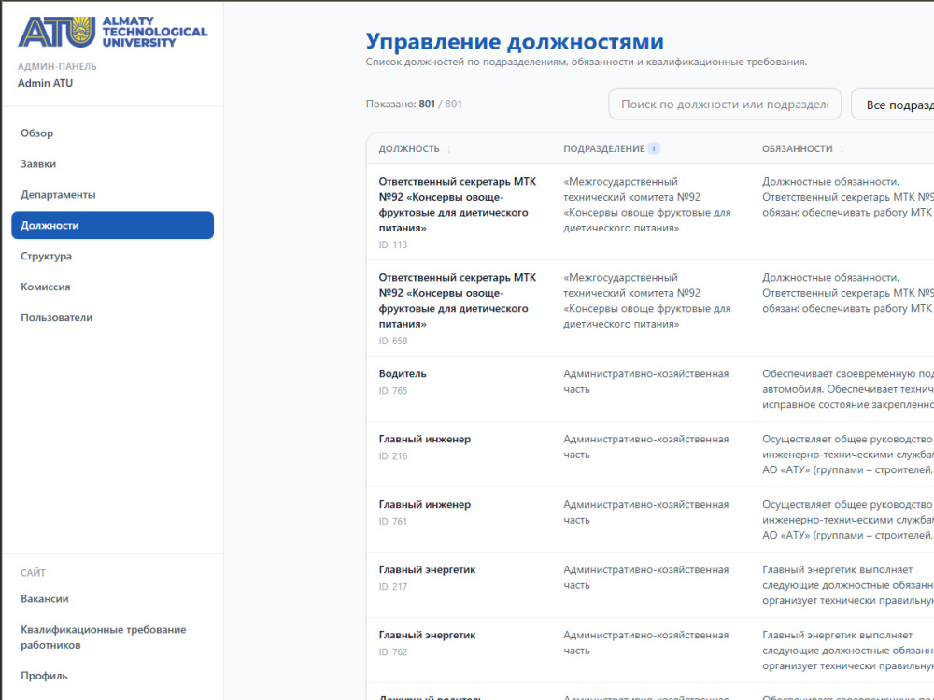
Task: Open Квалификационные требование работников link
Action: click(x=113, y=637)
